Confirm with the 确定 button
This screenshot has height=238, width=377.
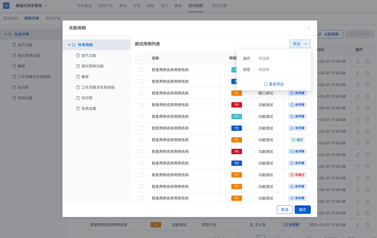pos(302,210)
